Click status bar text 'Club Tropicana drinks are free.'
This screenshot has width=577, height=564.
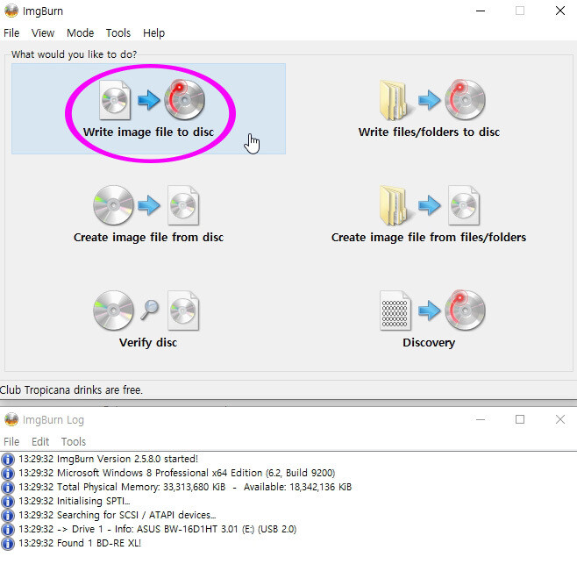point(71,389)
